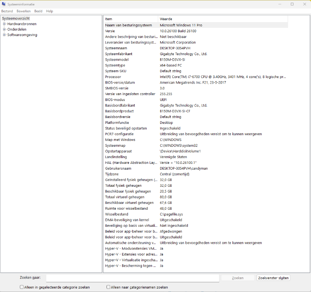This screenshot has width=311, height=292.
Task: Select the value 10.0.26100 Build 26100
Action: [178, 31]
